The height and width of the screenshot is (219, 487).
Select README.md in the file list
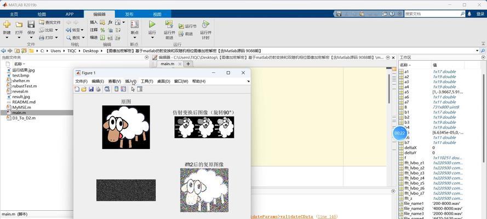click(x=24, y=102)
